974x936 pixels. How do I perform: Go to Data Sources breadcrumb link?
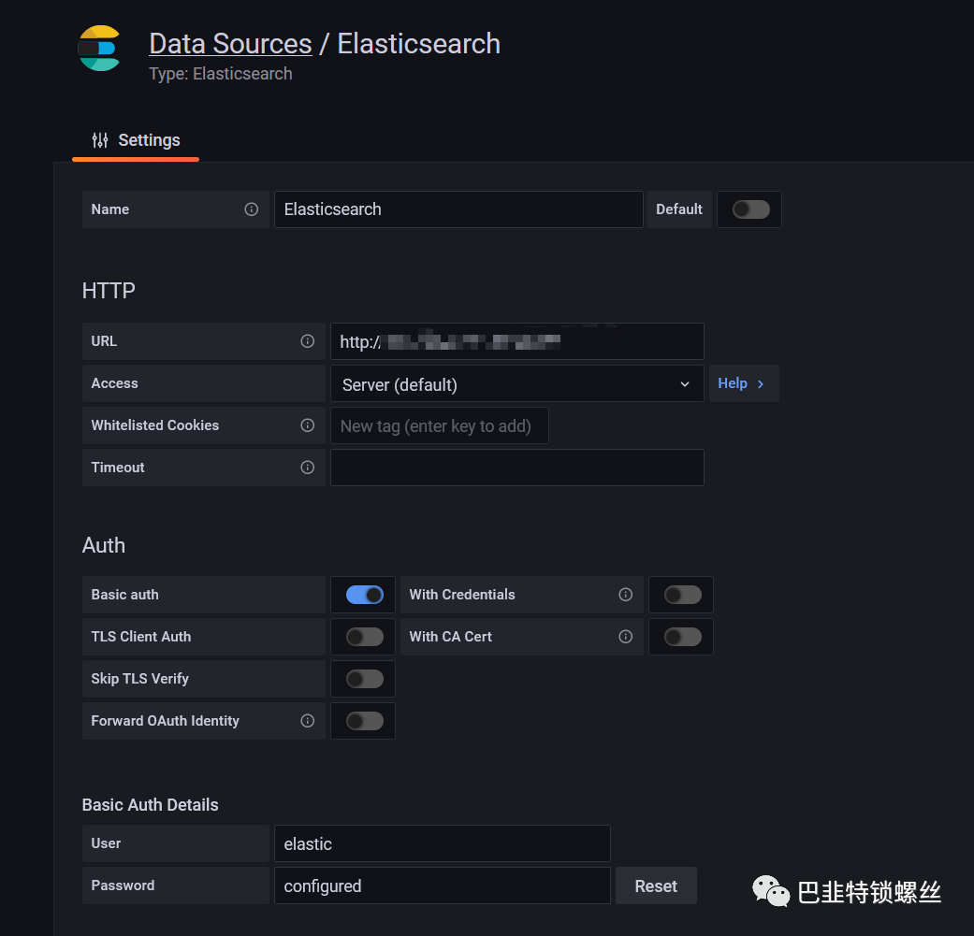click(230, 43)
